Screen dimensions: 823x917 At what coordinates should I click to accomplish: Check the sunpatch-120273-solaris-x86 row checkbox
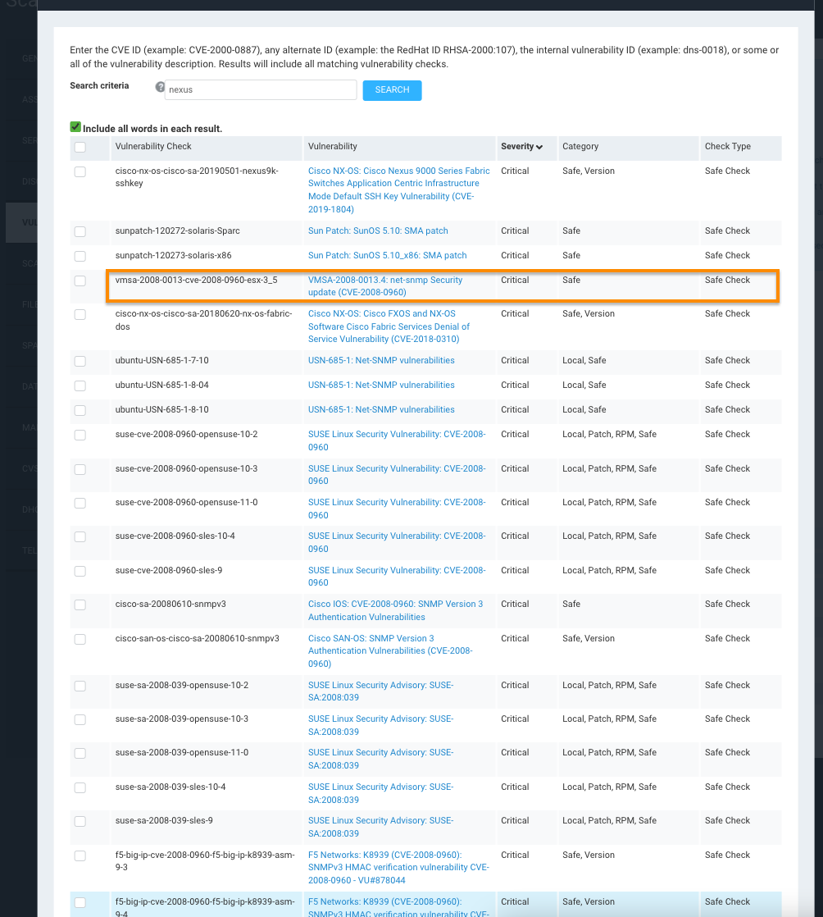(80, 256)
